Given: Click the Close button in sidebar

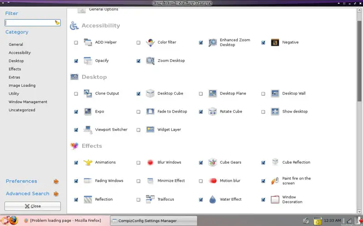Looking at the screenshot, I should pos(33,206).
